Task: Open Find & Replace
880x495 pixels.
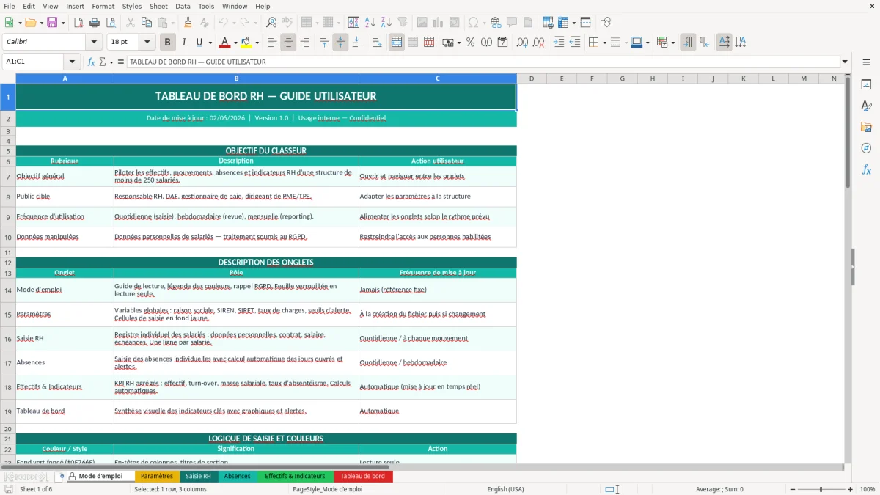Action: click(x=271, y=23)
